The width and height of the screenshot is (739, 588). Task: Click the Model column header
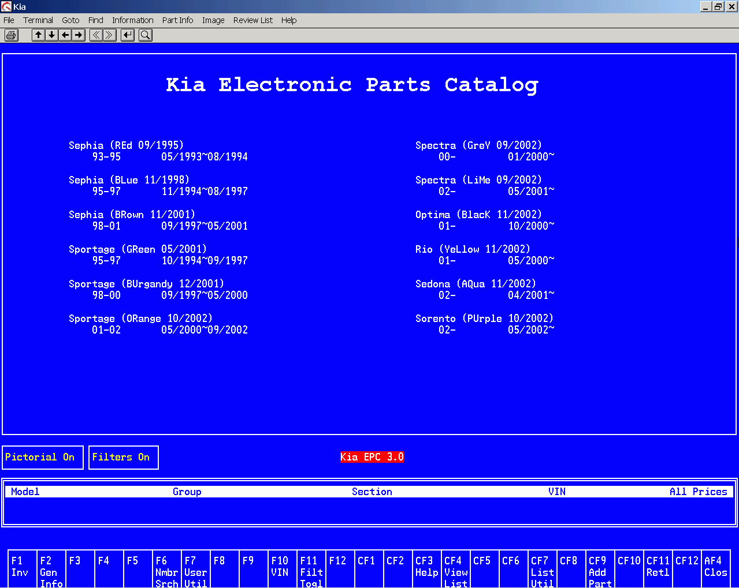click(x=25, y=492)
